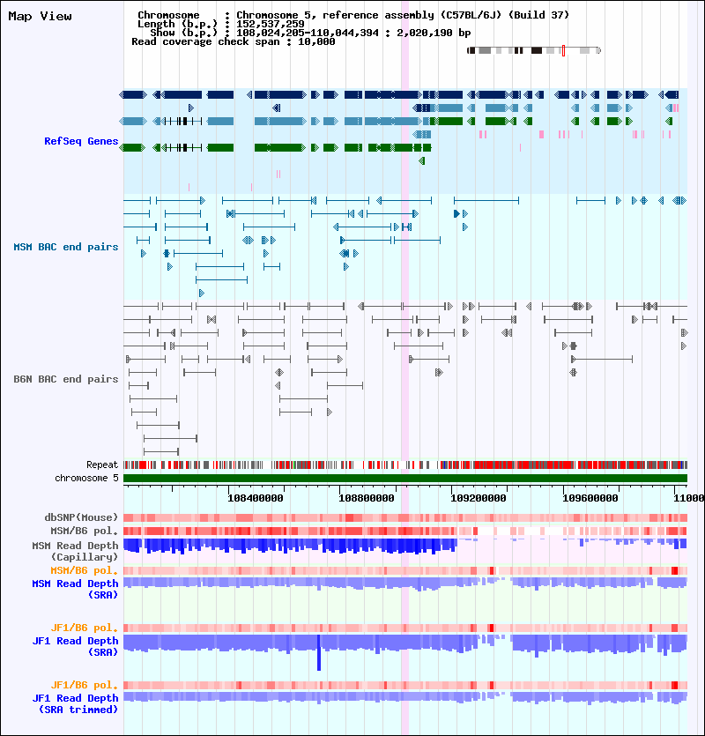Click the deep JF1 read depth spike
The image size is (705, 736).
coord(319,652)
